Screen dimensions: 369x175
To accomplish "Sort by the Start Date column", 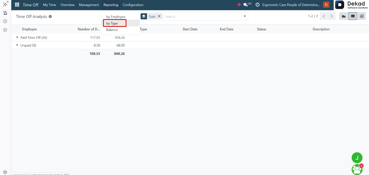I will point(190,29).
